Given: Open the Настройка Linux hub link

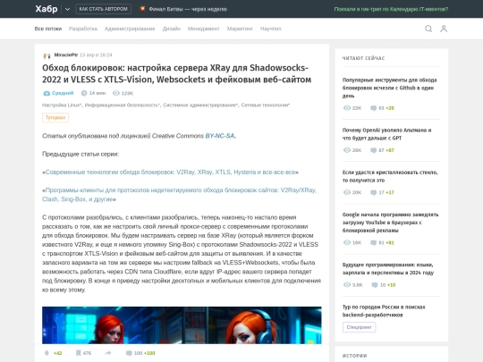Looking at the screenshot, I should (x=62, y=105).
